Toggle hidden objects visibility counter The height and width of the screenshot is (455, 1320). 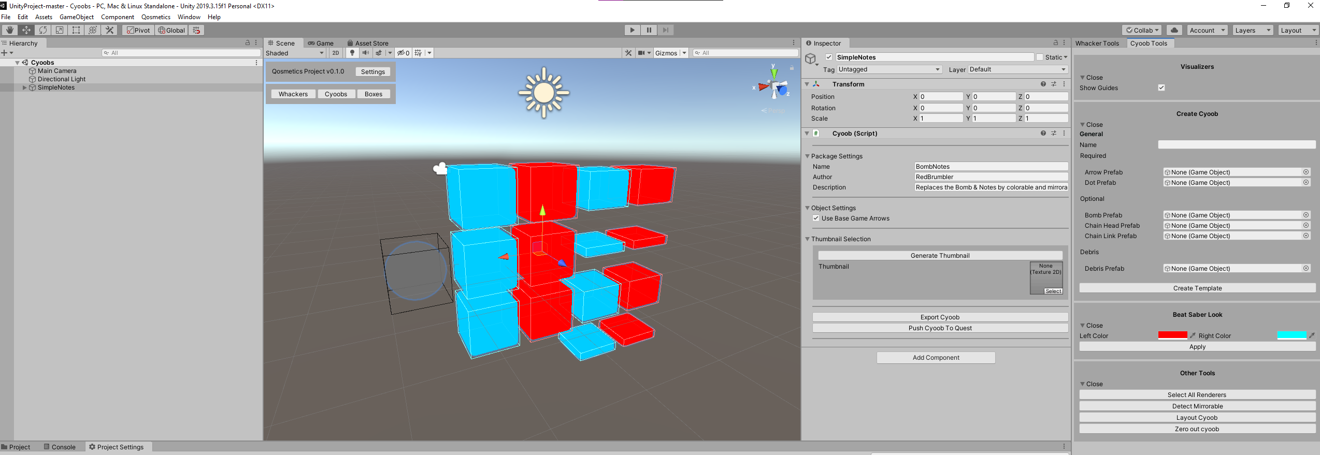[x=403, y=53]
